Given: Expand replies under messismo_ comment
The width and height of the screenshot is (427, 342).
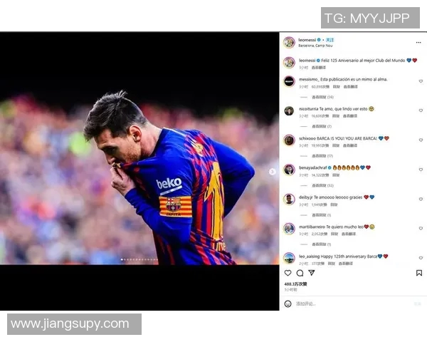Looking at the screenshot, I should (x=322, y=97).
